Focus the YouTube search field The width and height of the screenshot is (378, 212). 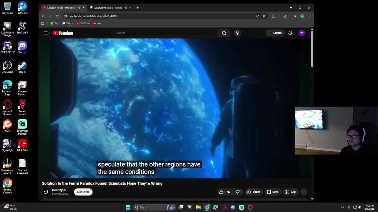[165, 33]
